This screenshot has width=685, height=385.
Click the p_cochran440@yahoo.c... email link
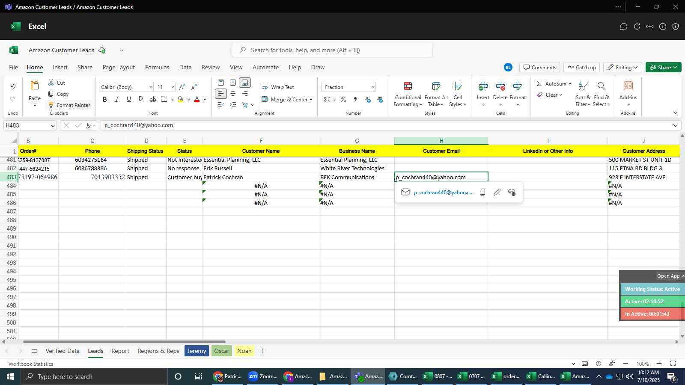coord(444,192)
